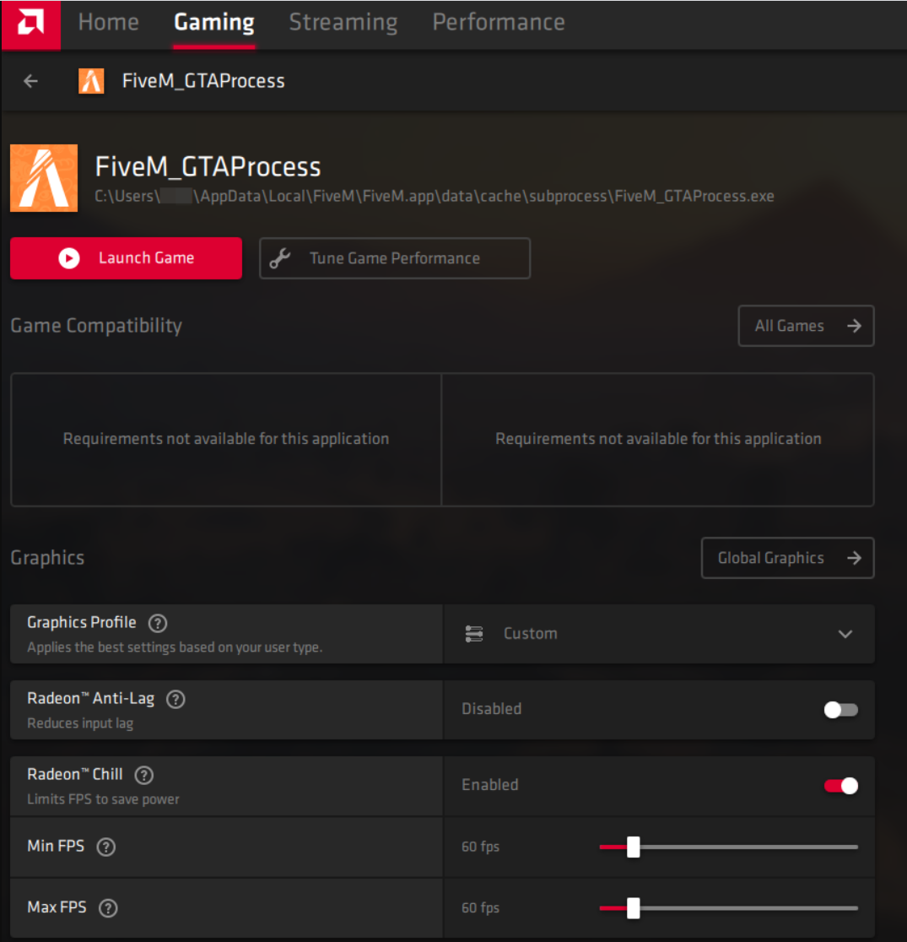
Task: Open the Streaming tab
Action: [x=343, y=23]
